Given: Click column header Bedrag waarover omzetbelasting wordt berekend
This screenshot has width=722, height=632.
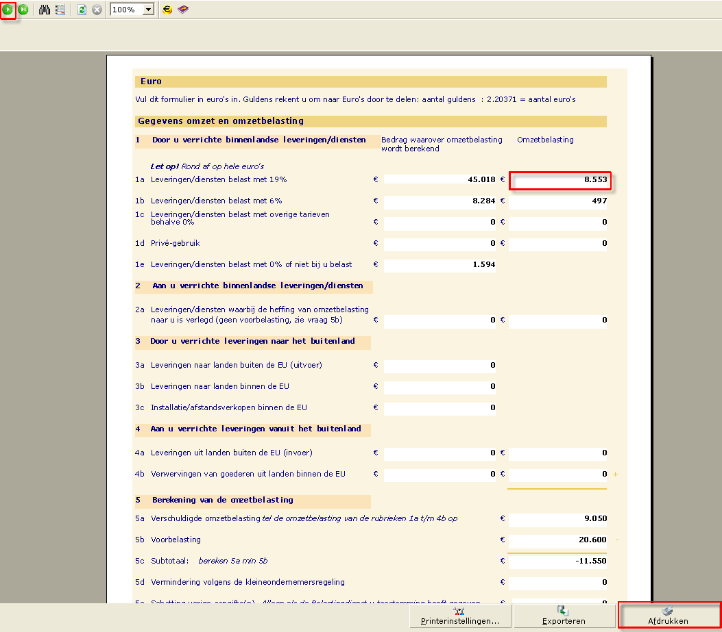Looking at the screenshot, I should (x=442, y=144).
